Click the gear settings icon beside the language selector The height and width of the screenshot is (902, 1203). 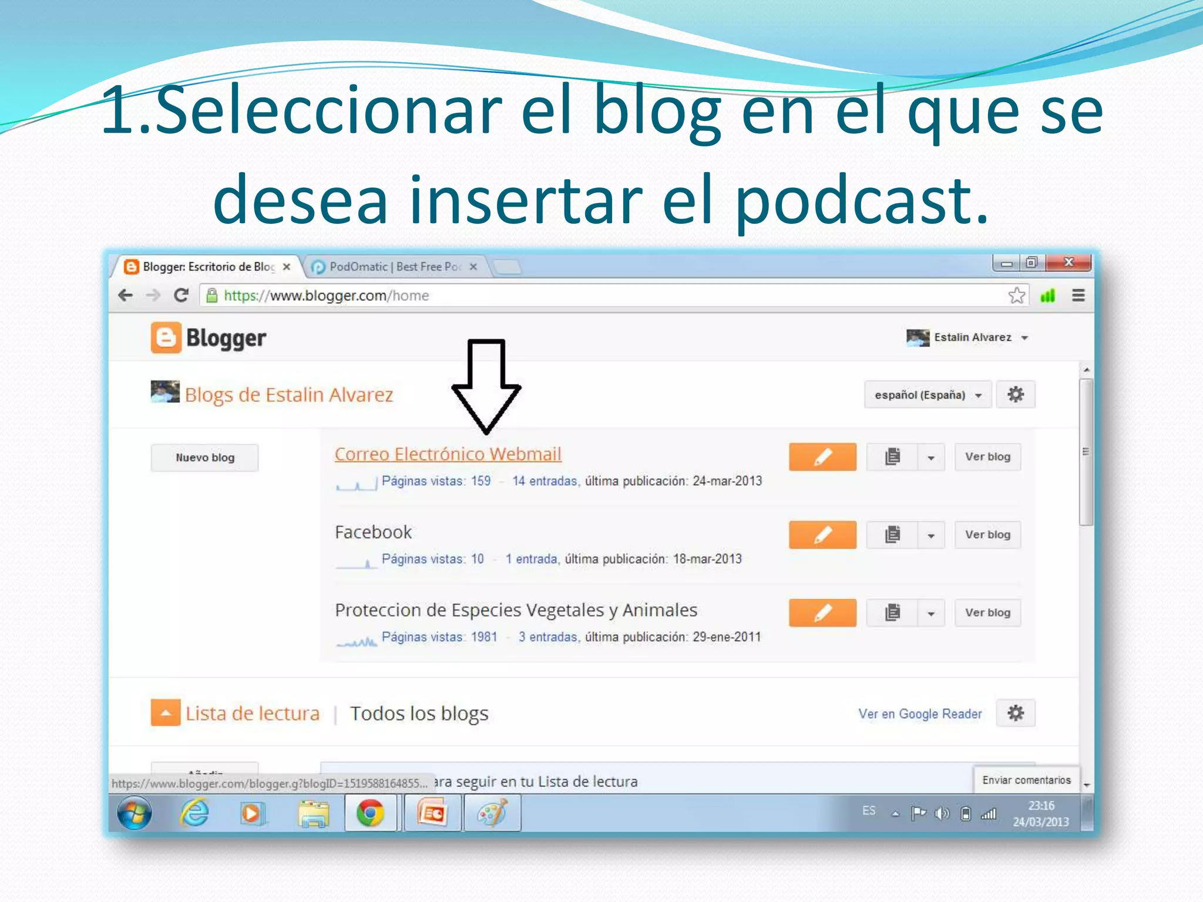coord(1016,395)
